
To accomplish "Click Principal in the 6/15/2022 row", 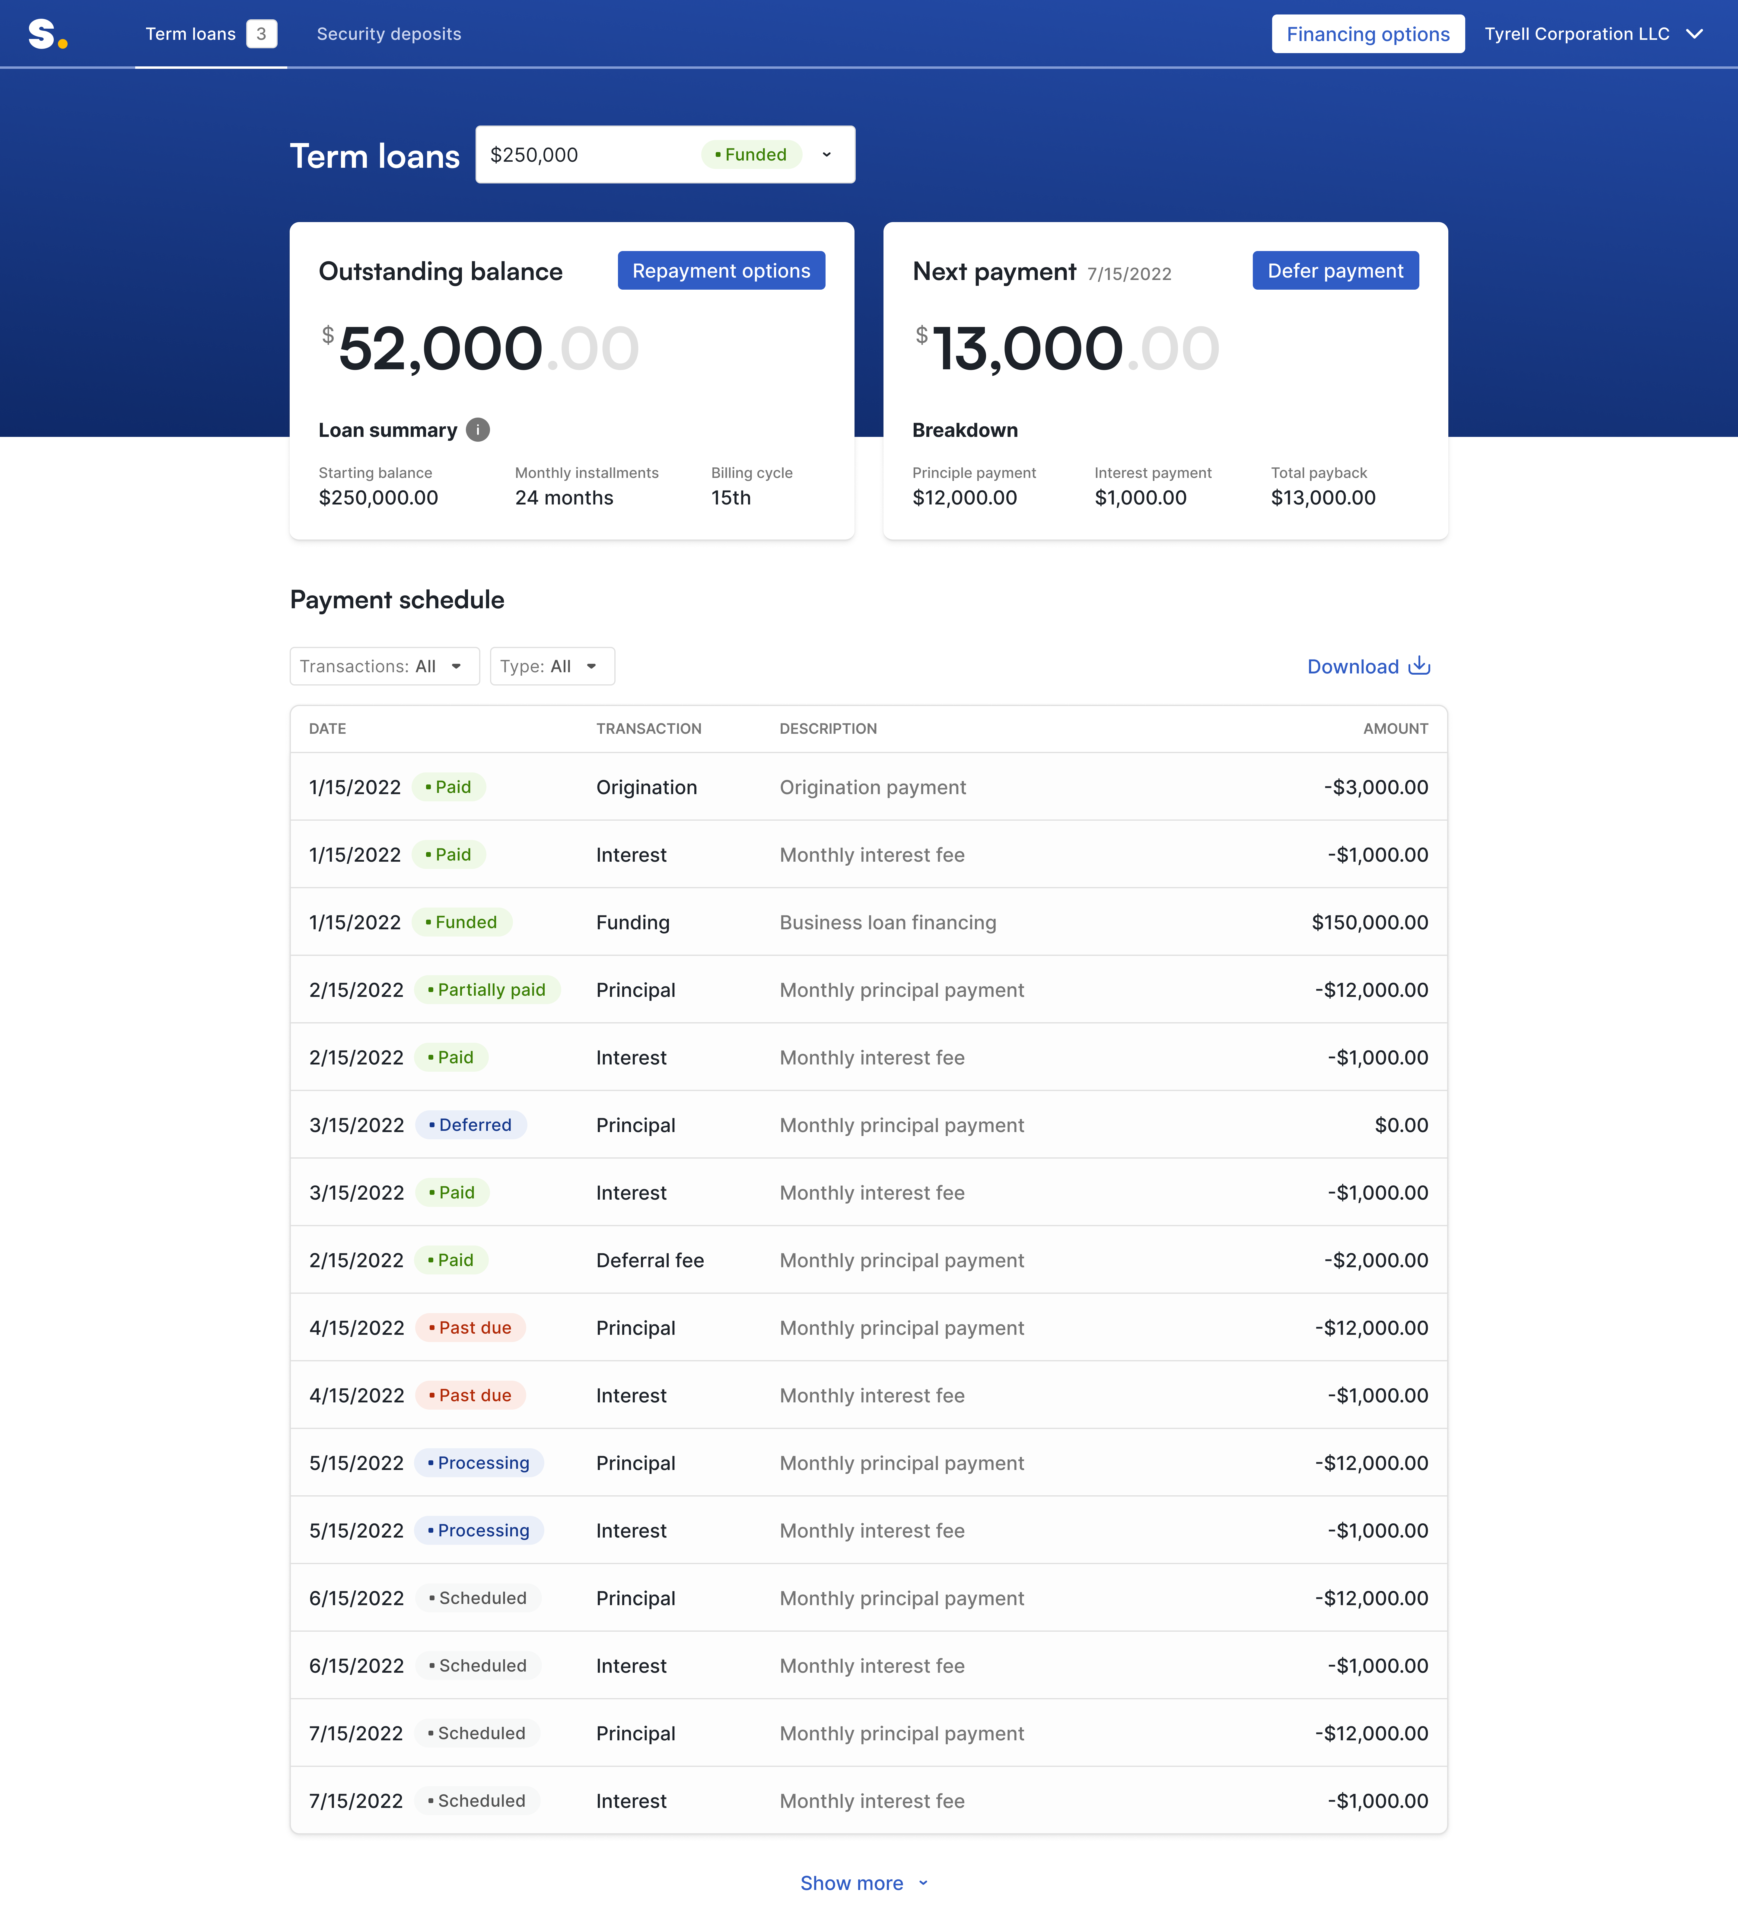I will coord(636,1599).
